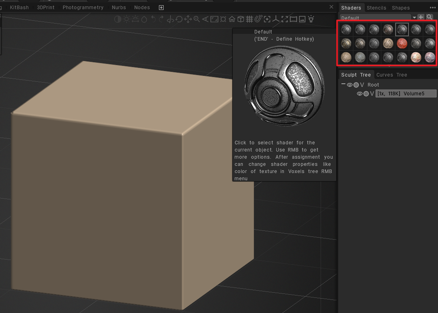Switch to the Stencils tab
Image resolution: width=438 pixels, height=313 pixels.
[376, 8]
